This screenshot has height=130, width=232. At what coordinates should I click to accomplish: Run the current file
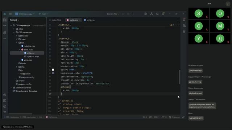tap(123, 14)
